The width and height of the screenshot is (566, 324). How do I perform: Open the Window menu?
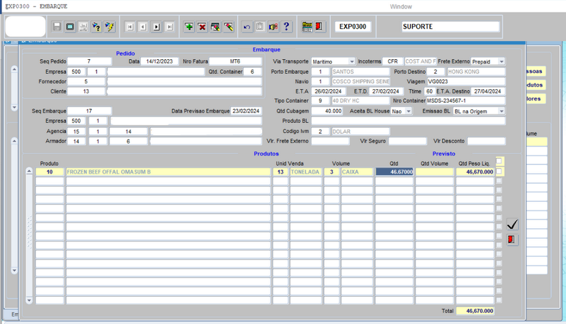[401, 7]
